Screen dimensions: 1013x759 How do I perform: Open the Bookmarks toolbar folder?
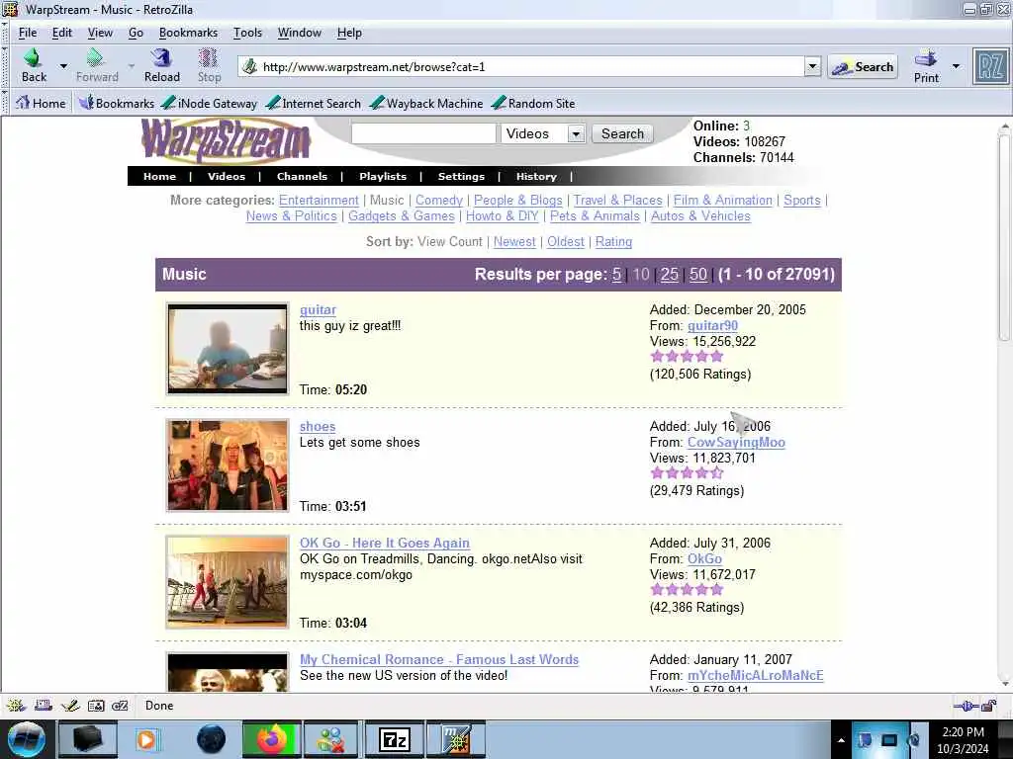tap(117, 103)
